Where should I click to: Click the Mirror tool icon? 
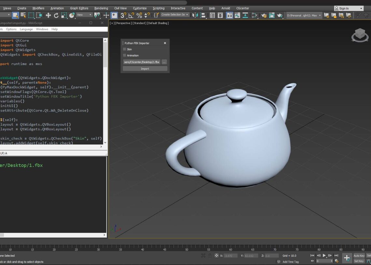click(x=195, y=15)
